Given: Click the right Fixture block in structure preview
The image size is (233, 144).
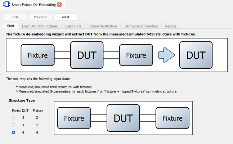Looking at the screenshot, I should pos(172,118).
